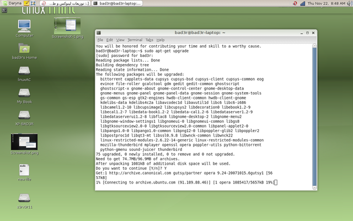Click the 'Connecting to archive.ubuntu.com' progress line
The width and height of the screenshot is (353, 221).
tap(185, 182)
